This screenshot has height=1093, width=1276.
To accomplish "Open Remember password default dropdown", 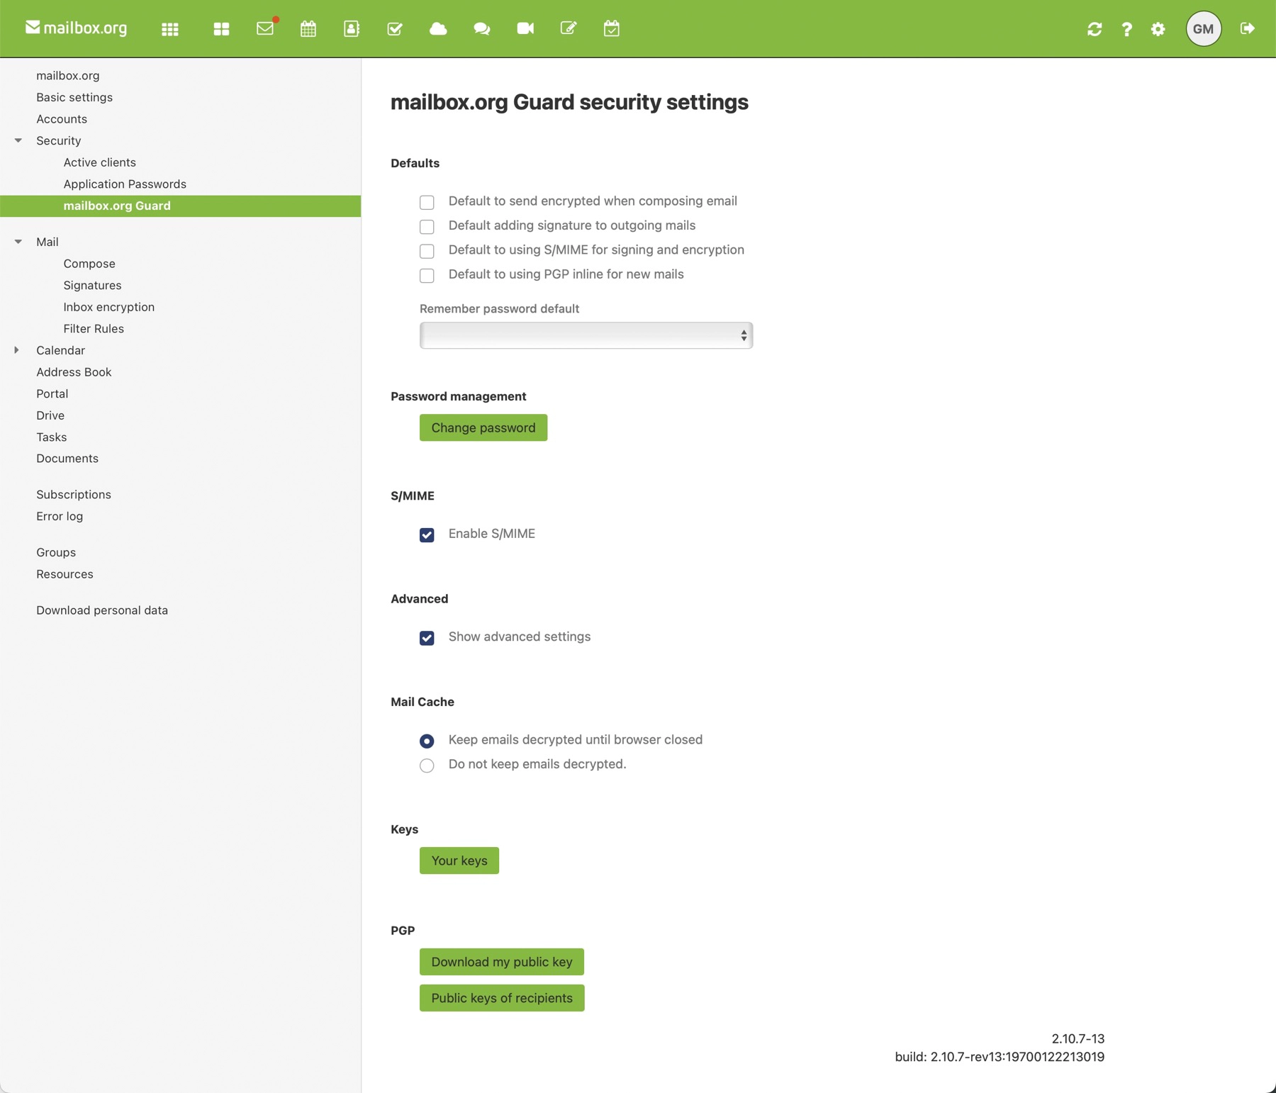I will pos(586,335).
